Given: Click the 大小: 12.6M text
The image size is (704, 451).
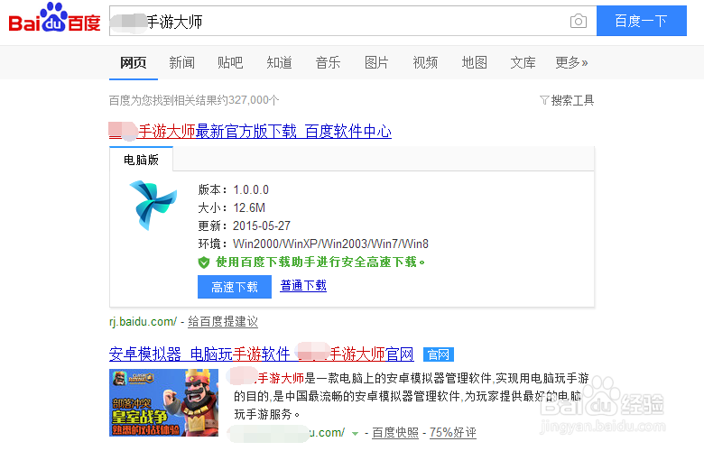Looking at the screenshot, I should click(232, 207).
